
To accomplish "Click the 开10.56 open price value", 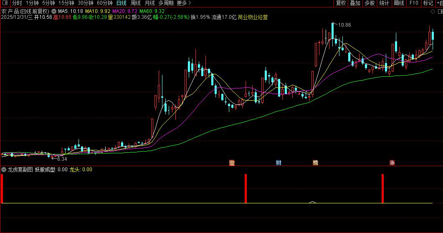I will 43,17.
